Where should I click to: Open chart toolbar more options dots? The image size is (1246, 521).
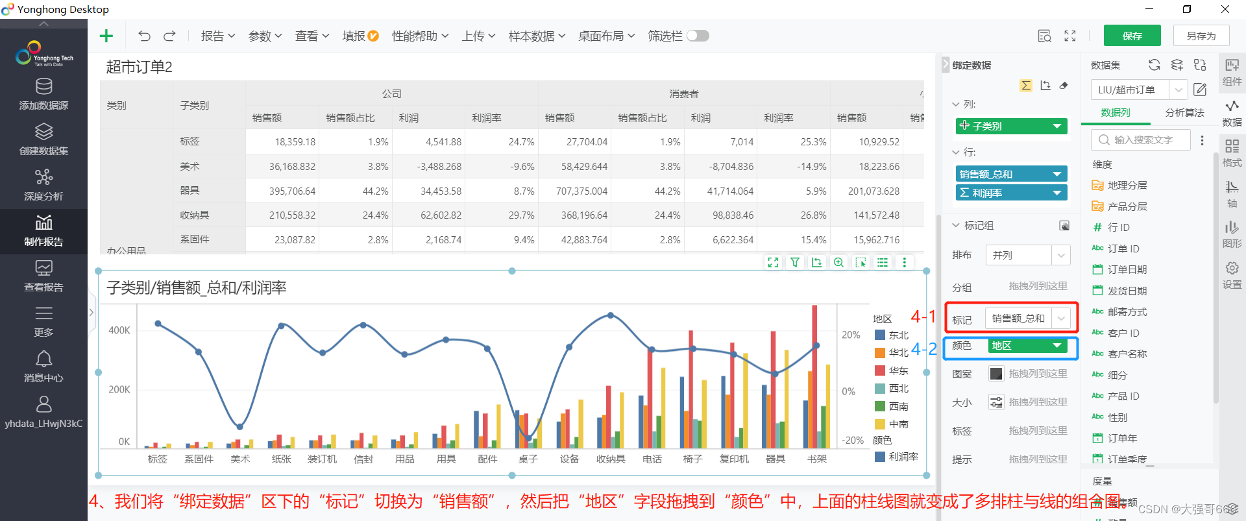coord(904,262)
